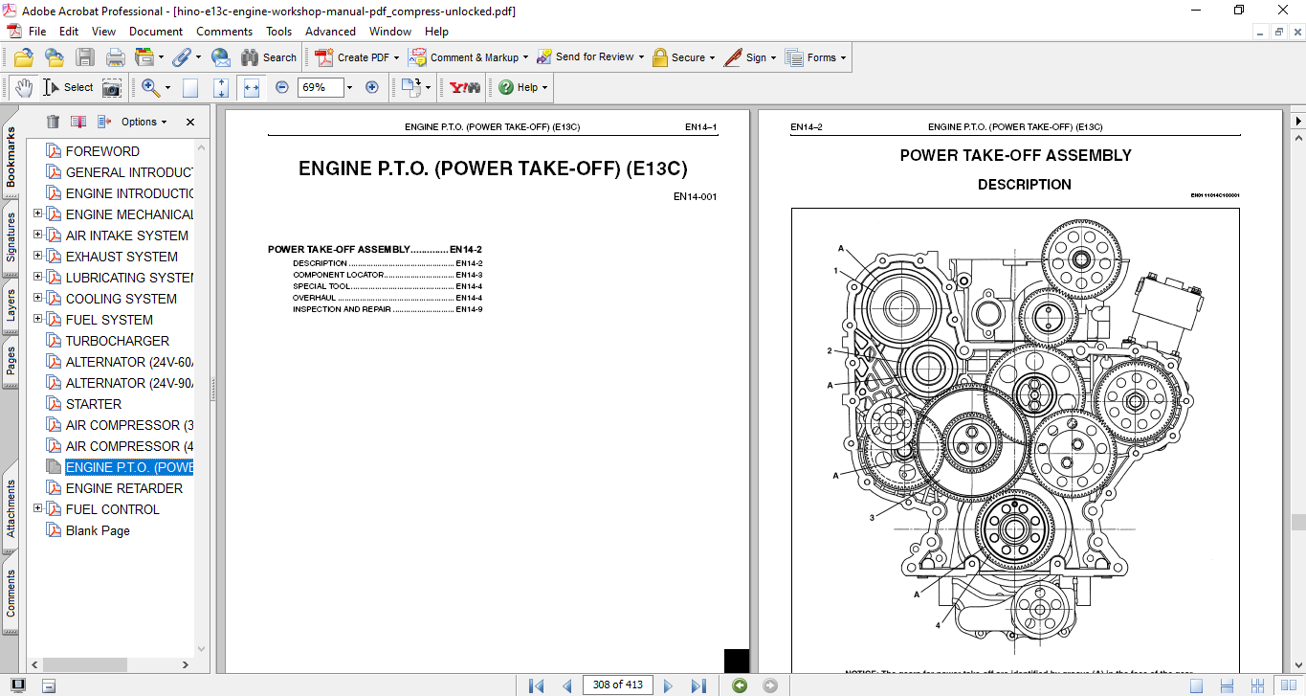
Task: Click the Print icon in toolbar
Action: pos(115,57)
